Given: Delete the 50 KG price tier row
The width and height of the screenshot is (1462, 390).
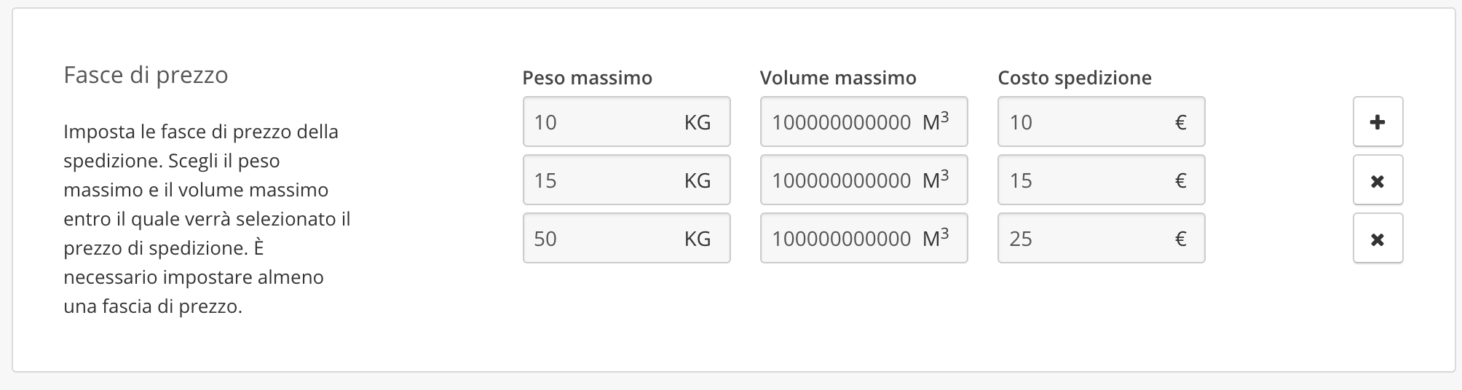Looking at the screenshot, I should tap(1377, 239).
